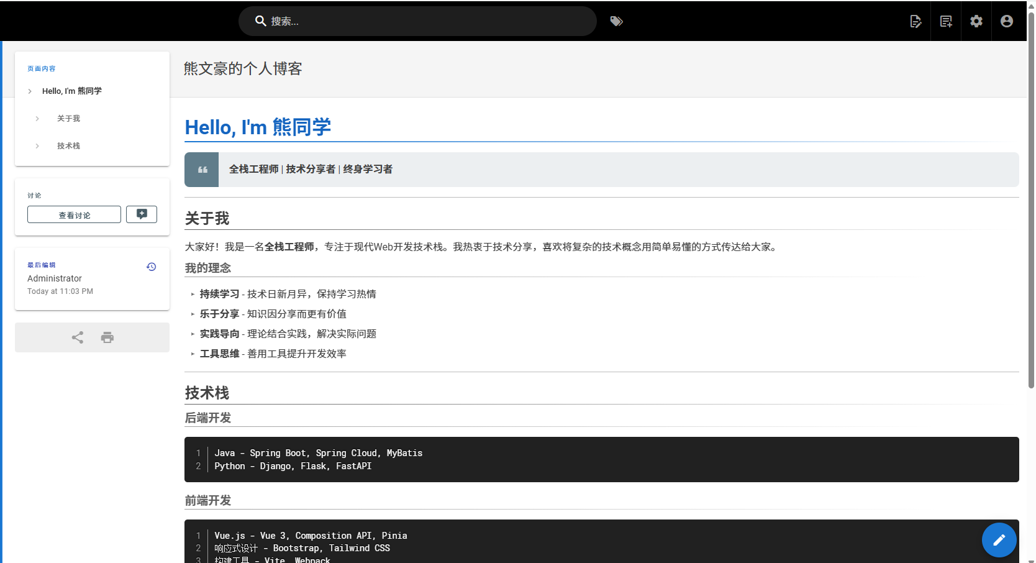The height and width of the screenshot is (563, 1036).
Task: Click the 乐于分享 list item
Action: point(273,314)
